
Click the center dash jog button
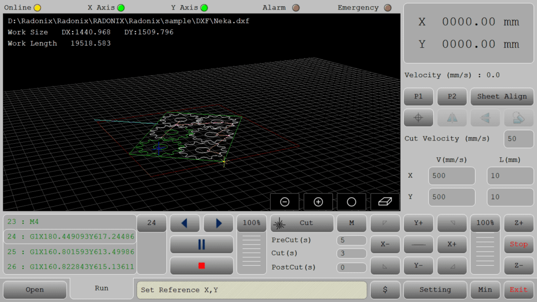(x=418, y=244)
